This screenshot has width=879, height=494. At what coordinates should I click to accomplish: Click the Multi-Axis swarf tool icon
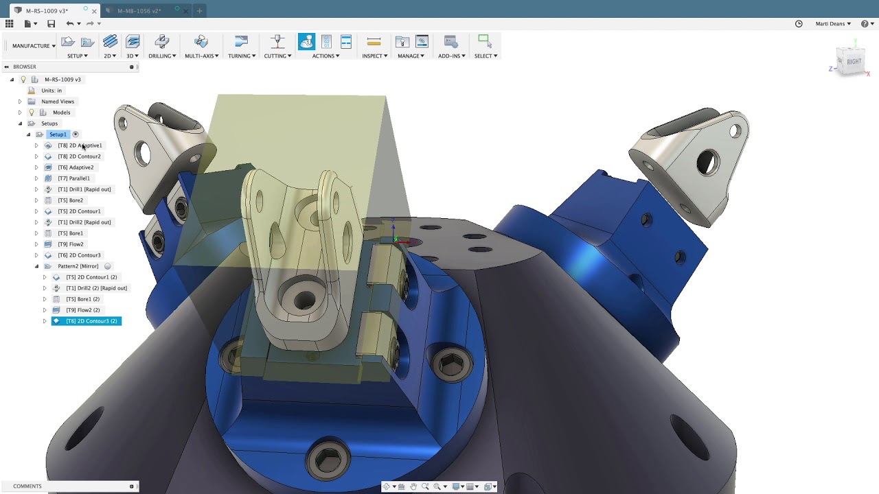[201, 42]
